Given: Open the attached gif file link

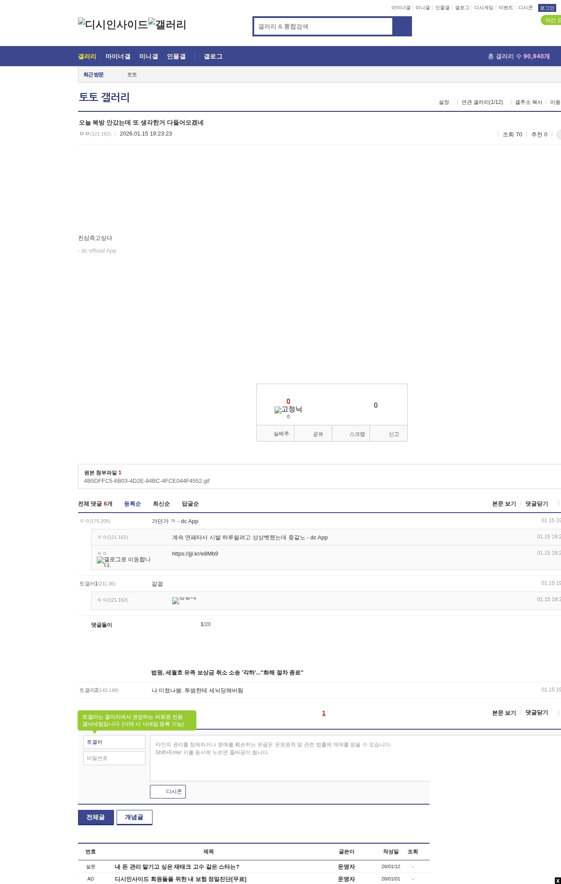Looking at the screenshot, I should point(147,481).
